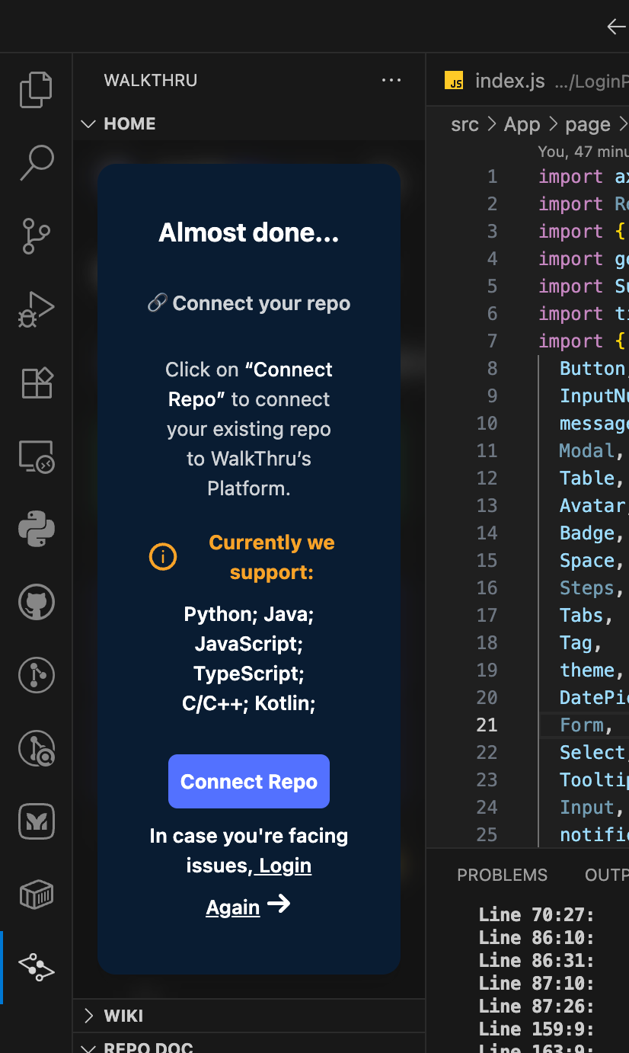Viewport: 629px width, 1053px height.
Task: Open the WalkThru extension icon
Action: 36,967
